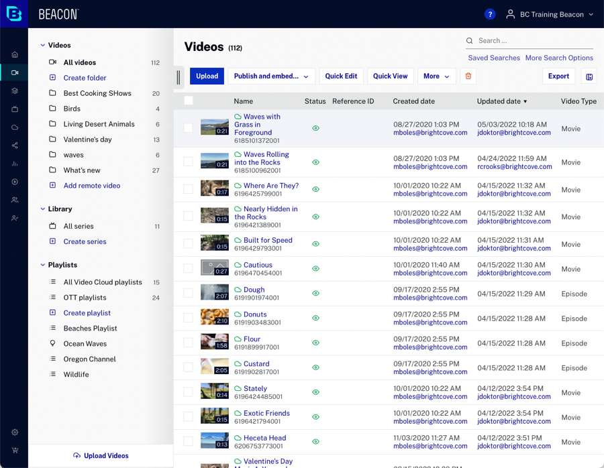Open the Valentine's day folder
Screen dimensions: 604x468
[87, 139]
